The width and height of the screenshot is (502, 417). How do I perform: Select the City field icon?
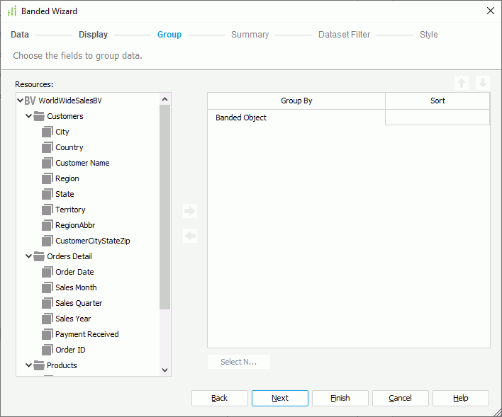pos(48,132)
